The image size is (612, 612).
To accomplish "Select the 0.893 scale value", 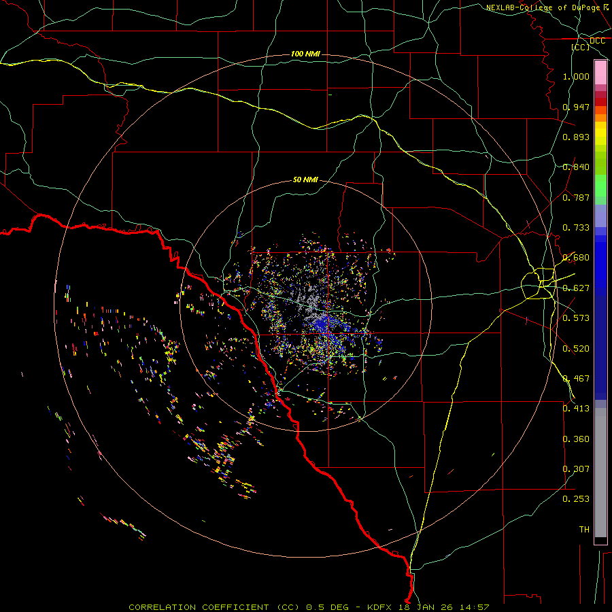I will [x=576, y=137].
